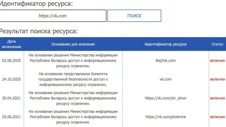Click включен status in the 8iej3vk.com row
Image resolution: width=226 pixels, height=127 pixels.
tap(217, 61)
